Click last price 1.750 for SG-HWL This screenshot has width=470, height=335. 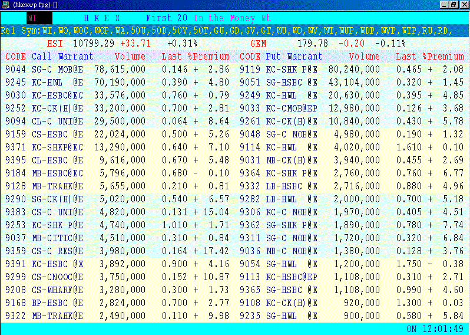click(x=409, y=264)
